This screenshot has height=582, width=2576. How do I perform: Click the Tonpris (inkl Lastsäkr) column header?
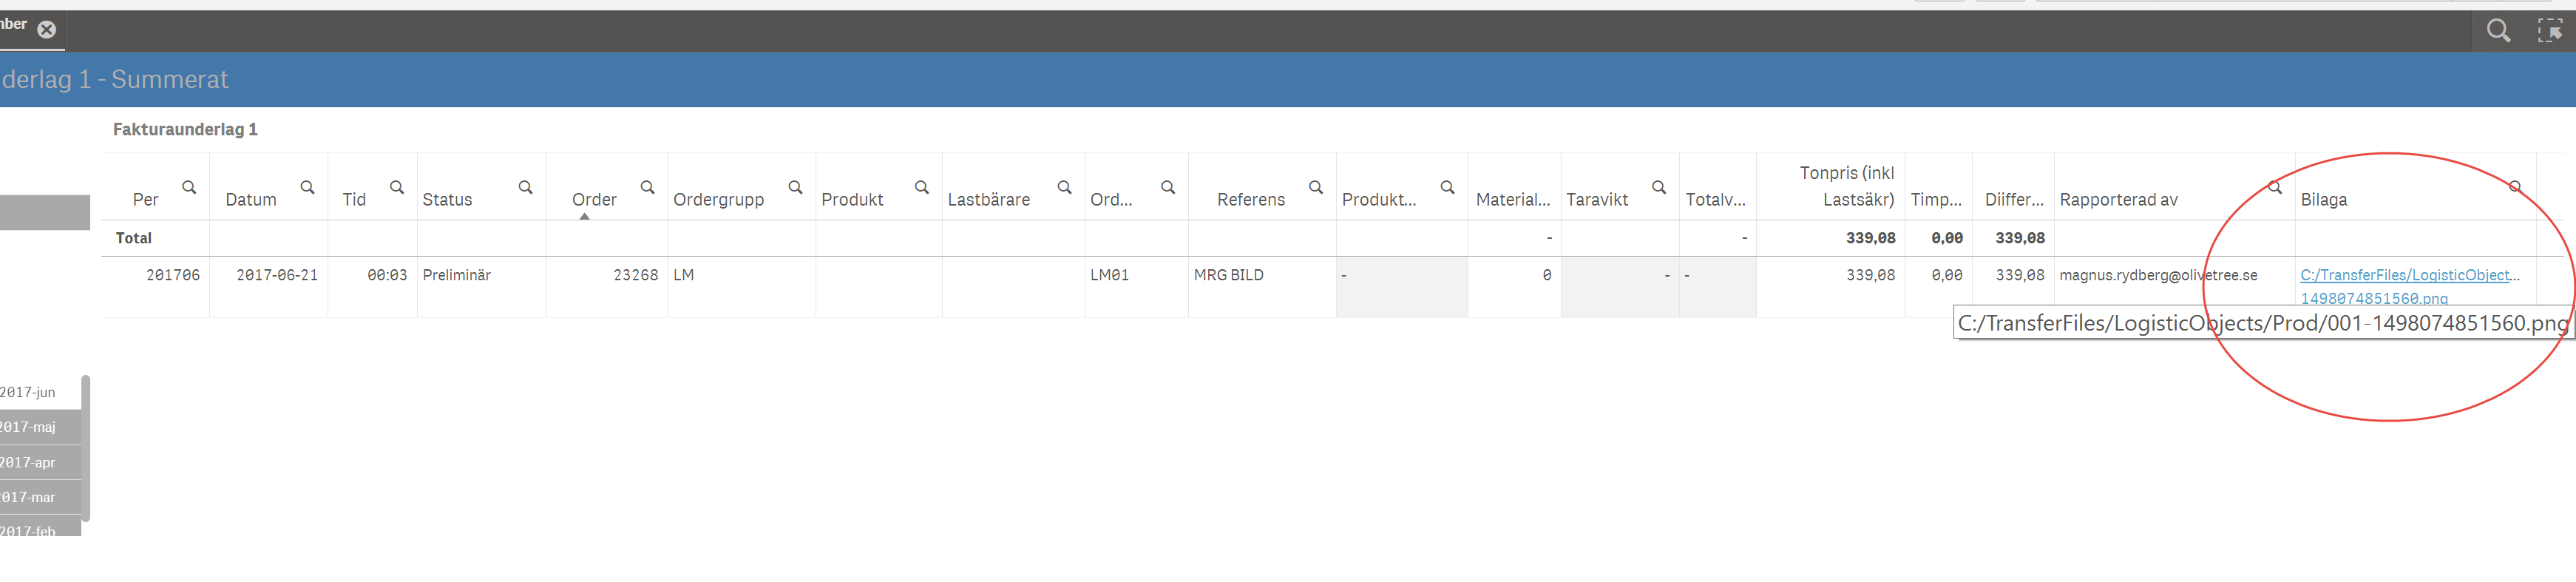[x=1847, y=186]
